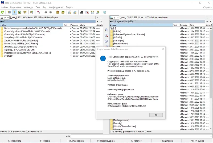This screenshot has width=213, height=143.
Task: Click the command line input field
Action: [x=140, y=136]
